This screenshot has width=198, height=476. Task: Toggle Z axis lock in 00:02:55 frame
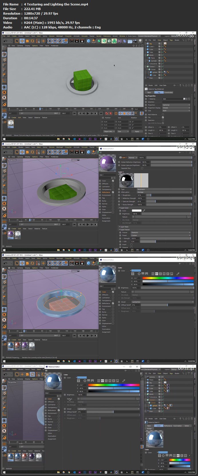click(60, 41)
